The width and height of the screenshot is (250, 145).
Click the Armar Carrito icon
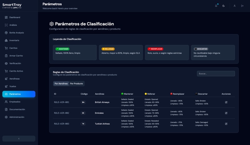pos(6,56)
